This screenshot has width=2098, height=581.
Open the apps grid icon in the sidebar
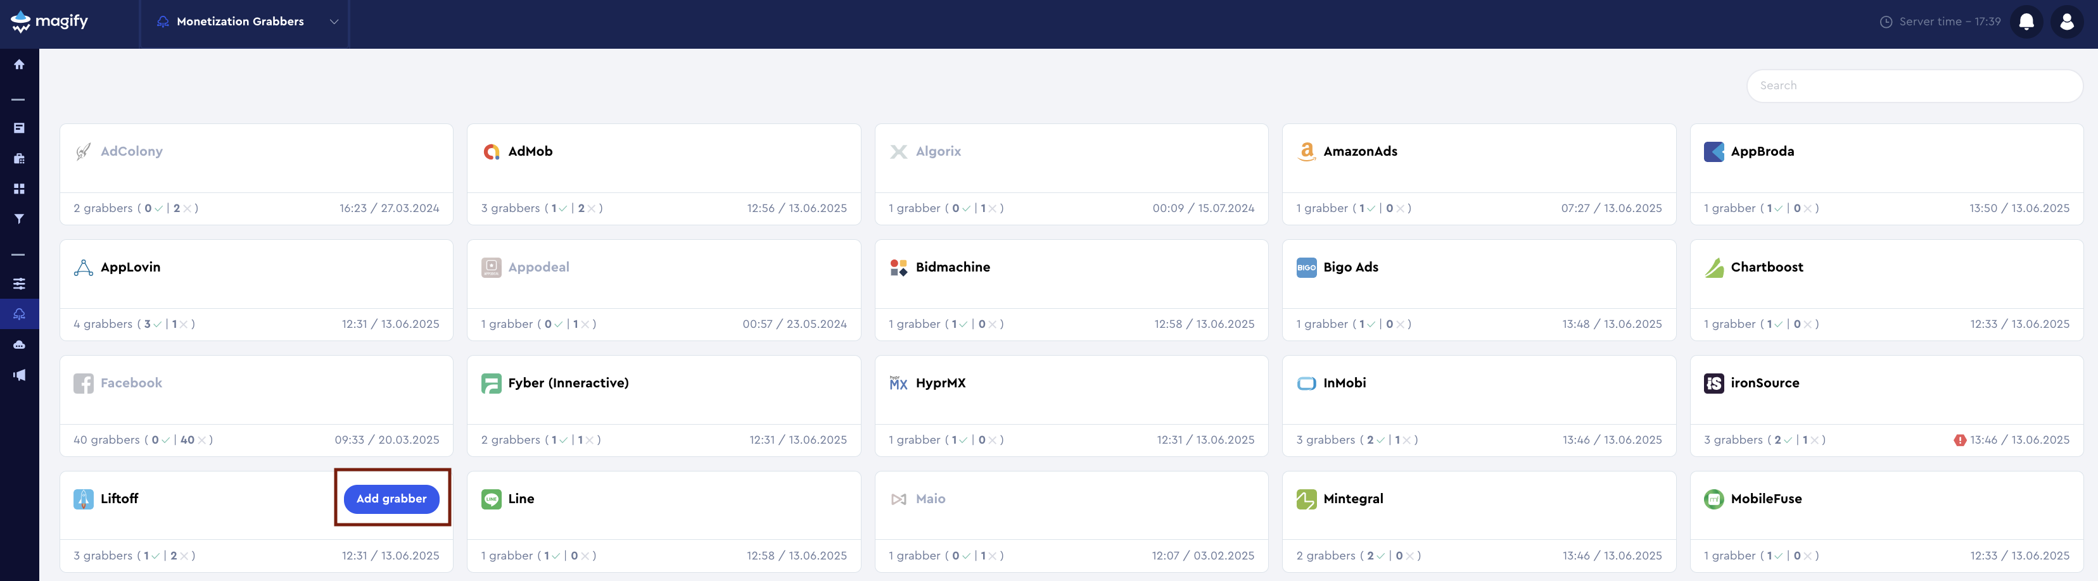18,188
